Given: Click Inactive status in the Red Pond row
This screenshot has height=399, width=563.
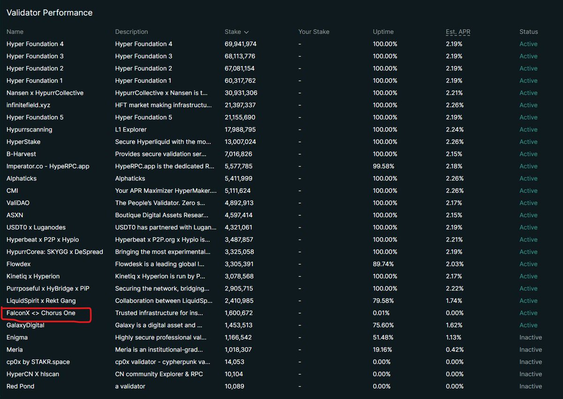Looking at the screenshot, I should point(531,386).
